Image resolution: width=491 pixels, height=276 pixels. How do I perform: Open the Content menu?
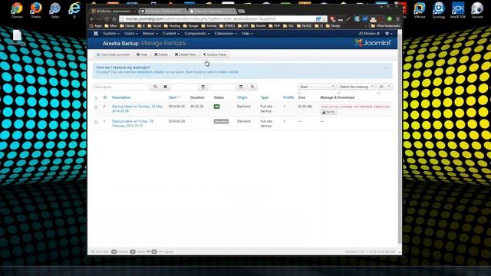coord(171,34)
